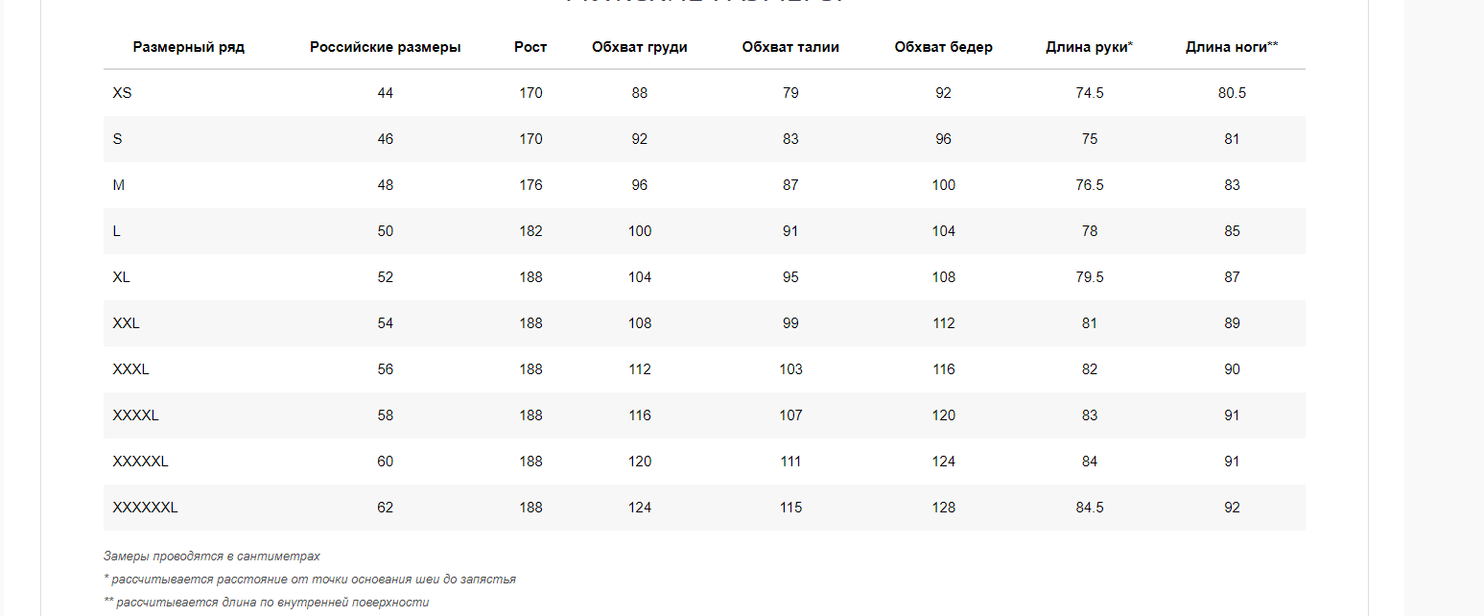Select the L size row label
Screen dimensions: 1484x616
[x=117, y=231]
